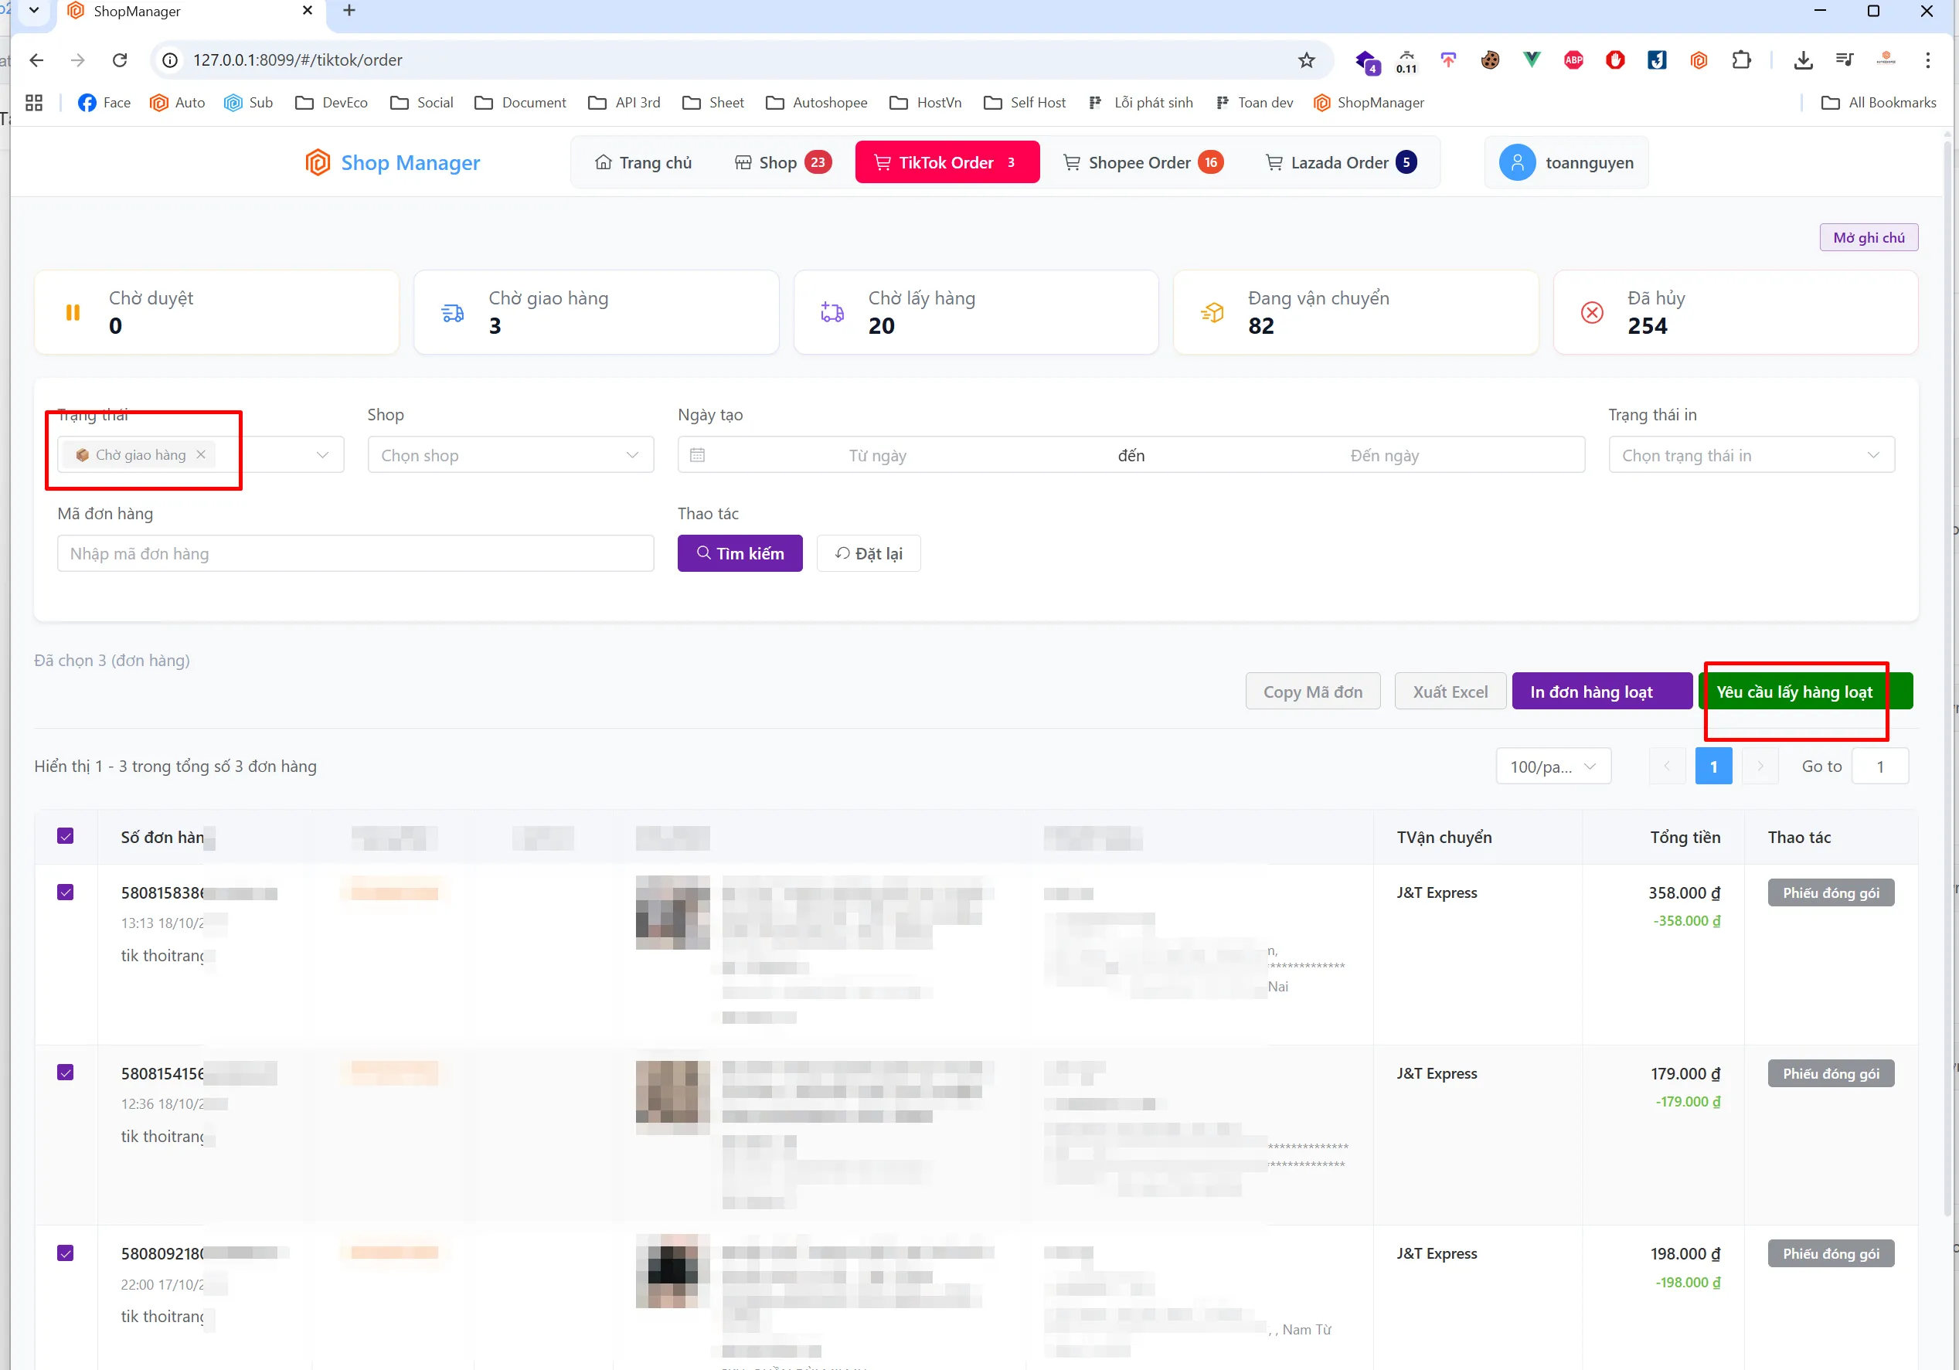Remove the Chờ giao hàng status tag

(200, 454)
